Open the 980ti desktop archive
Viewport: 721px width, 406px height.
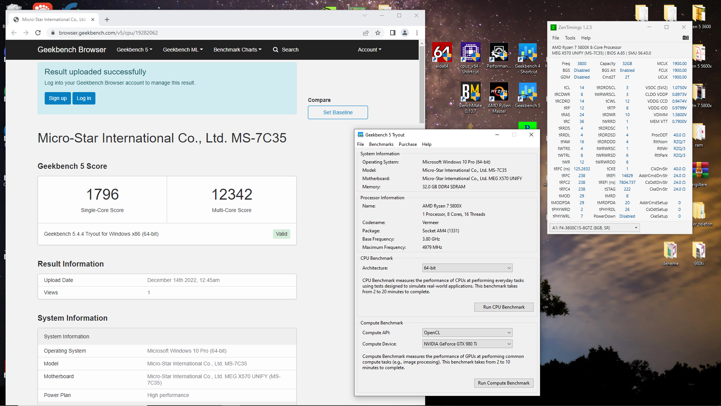click(x=699, y=253)
